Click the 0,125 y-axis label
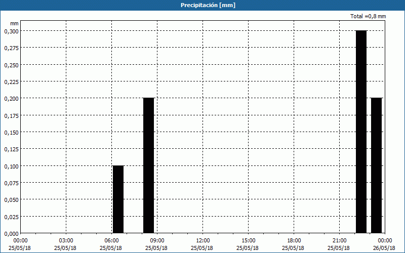This screenshot has width=405, height=253. pos(11,149)
